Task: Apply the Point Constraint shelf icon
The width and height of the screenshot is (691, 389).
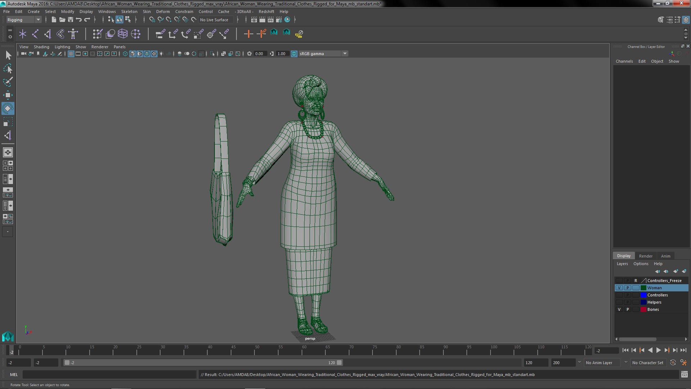Action: (173, 34)
